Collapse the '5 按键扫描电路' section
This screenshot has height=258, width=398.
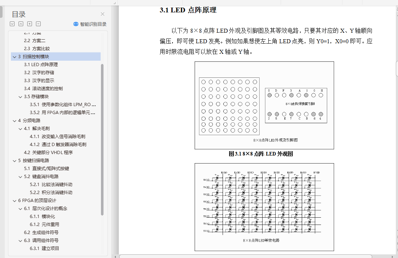15,161
